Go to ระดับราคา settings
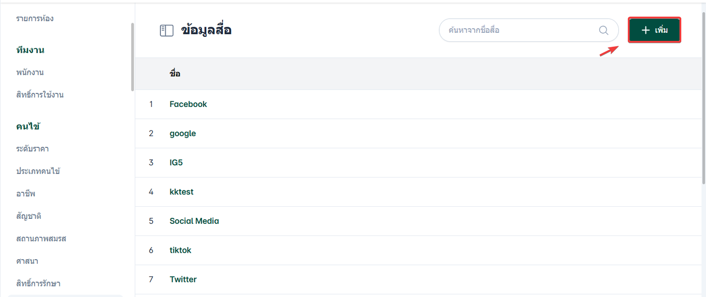706x297 pixels. pos(32,149)
